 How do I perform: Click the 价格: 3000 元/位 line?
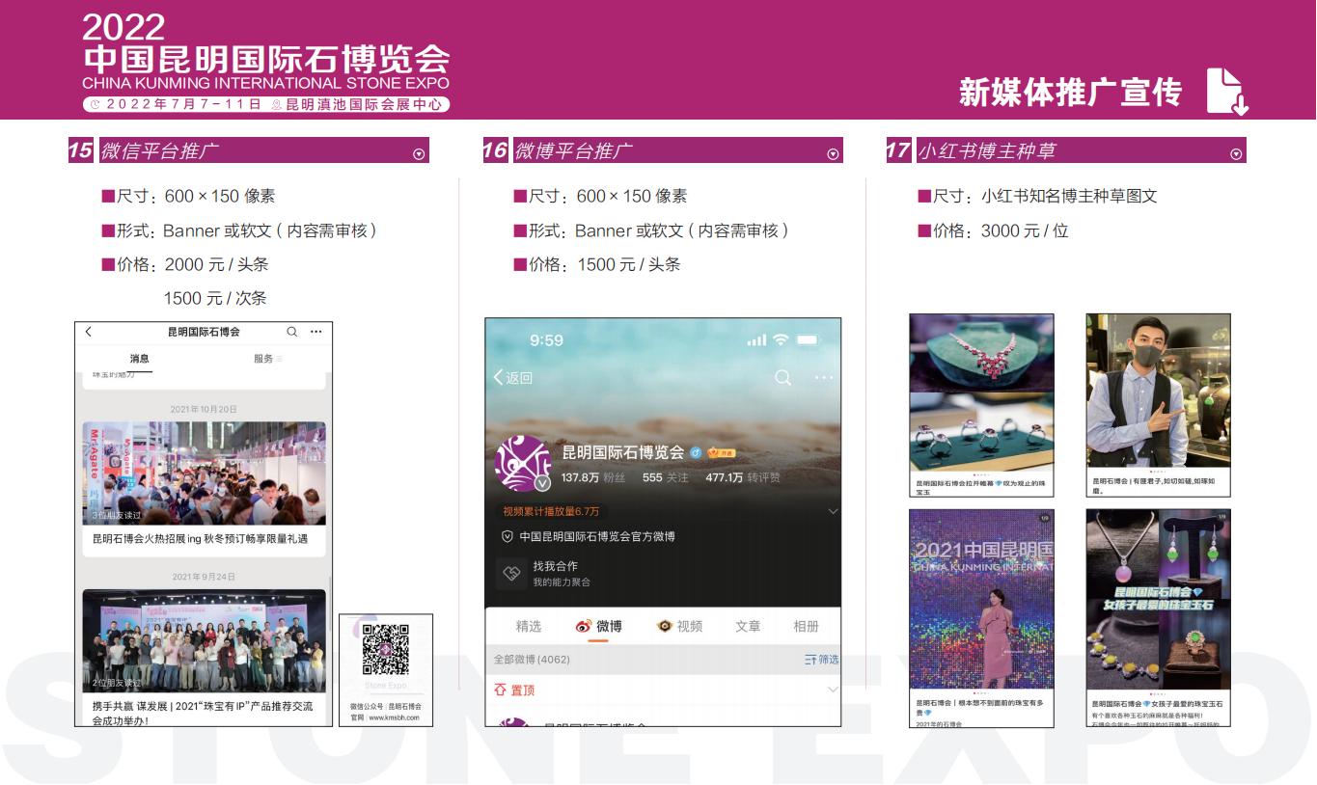pos(992,230)
